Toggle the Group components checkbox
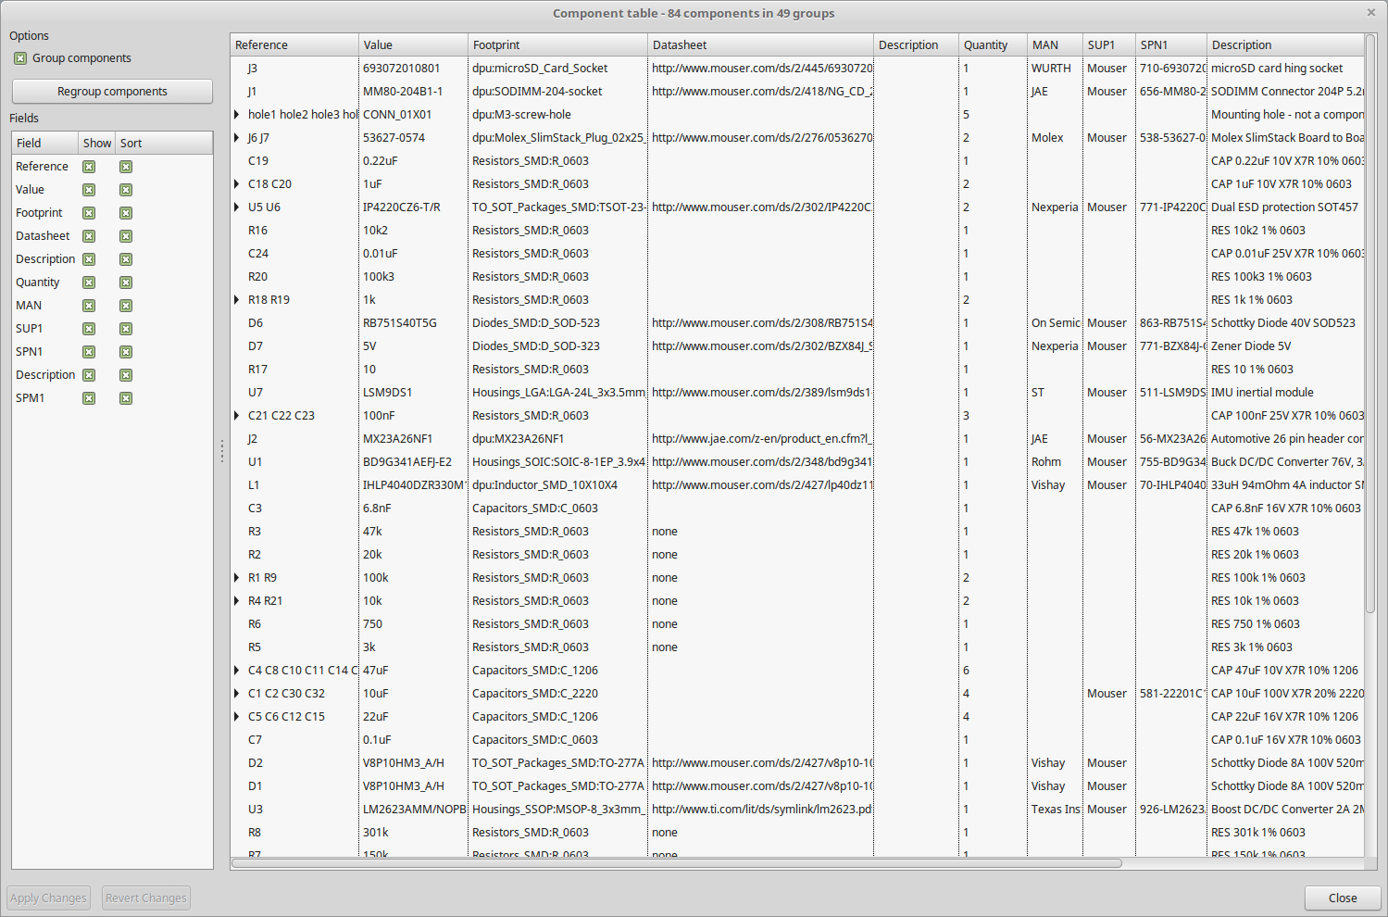Viewport: 1388px width, 917px height. [20, 58]
